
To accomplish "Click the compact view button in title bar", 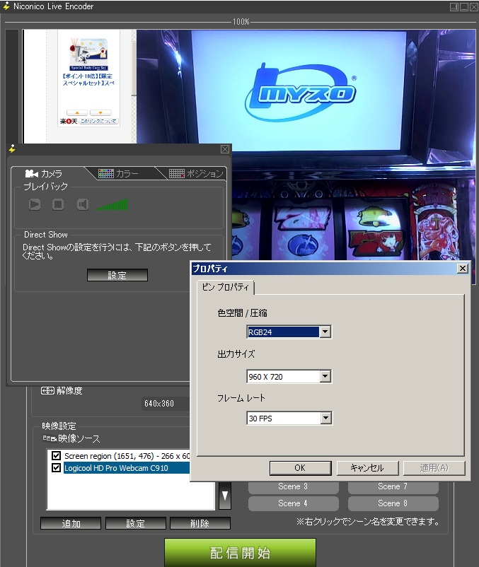I will 454,7.
